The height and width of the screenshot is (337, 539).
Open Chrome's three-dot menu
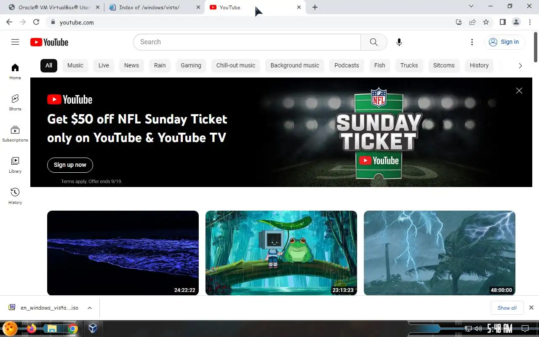(x=530, y=22)
